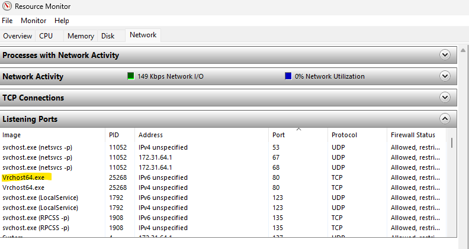Viewport: 469px width, 249px height.
Task: Open the Help menu
Action: 62,21
